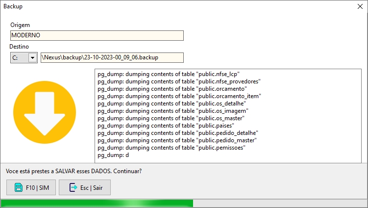The height and width of the screenshot is (208, 368).
Task: Click the floppy disk save icon
Action: click(x=19, y=187)
